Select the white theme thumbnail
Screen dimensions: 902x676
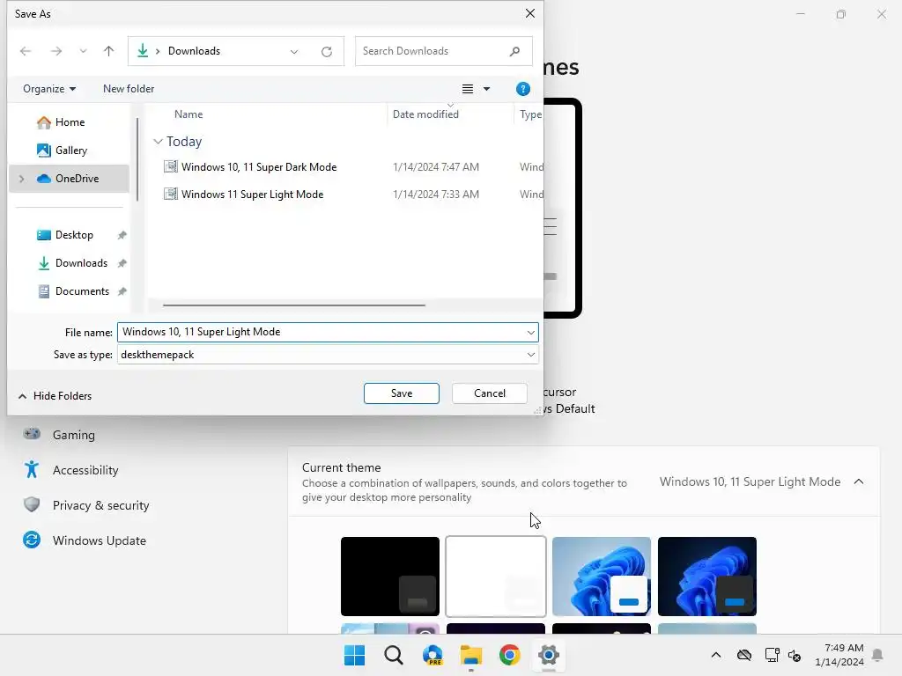(496, 577)
